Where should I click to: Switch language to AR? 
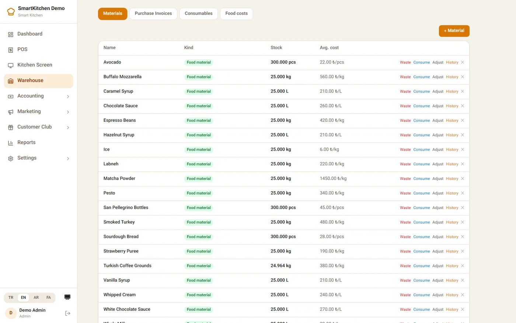click(x=36, y=298)
